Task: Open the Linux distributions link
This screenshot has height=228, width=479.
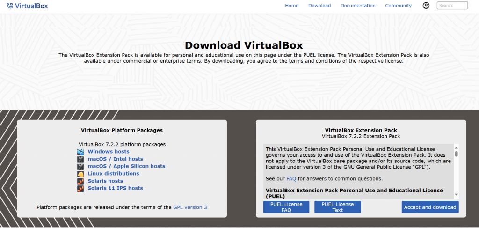Action: [113, 174]
